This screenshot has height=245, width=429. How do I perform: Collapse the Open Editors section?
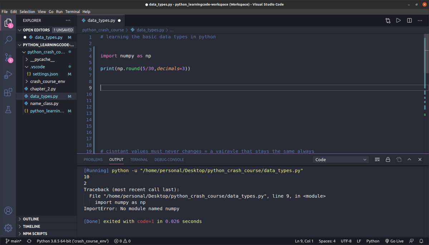coord(47,30)
